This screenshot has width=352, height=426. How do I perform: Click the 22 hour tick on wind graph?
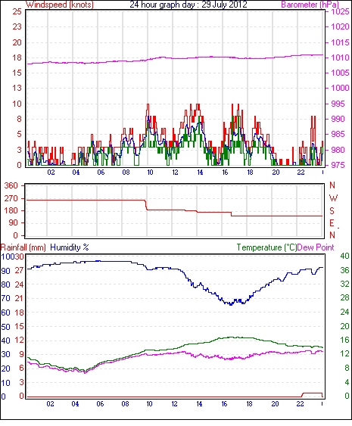(x=301, y=173)
